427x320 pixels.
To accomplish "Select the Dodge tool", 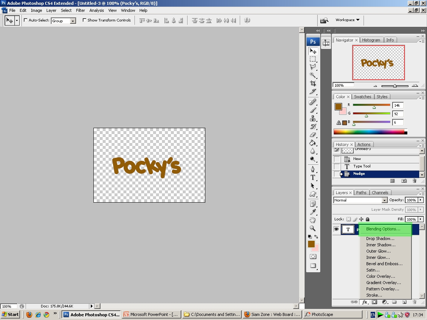I will [313, 159].
